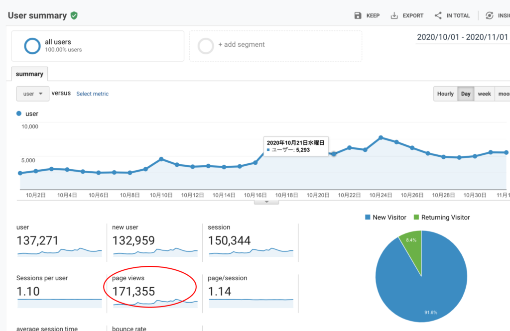The width and height of the screenshot is (510, 331).
Task: Click the Returning Visitor green legend swatch
Action: 416,218
